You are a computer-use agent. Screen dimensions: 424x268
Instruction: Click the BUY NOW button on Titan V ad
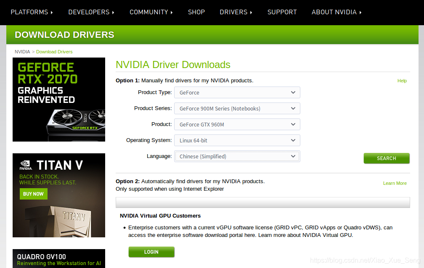point(34,194)
